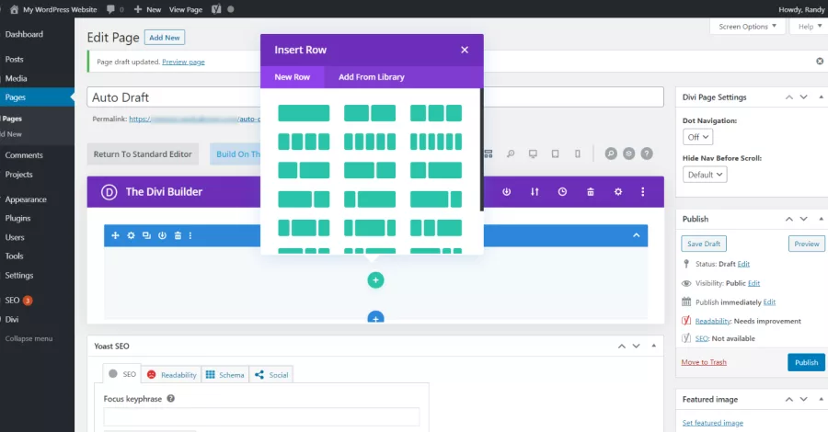This screenshot has height=432, width=828.
Task: Click the round gray search icon
Action: pyautogui.click(x=611, y=153)
